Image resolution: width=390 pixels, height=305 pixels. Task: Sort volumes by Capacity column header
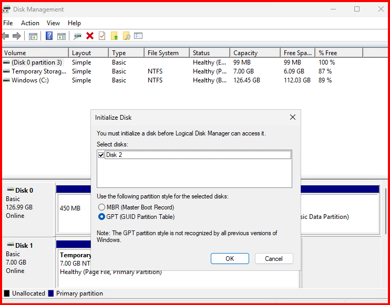(245, 53)
